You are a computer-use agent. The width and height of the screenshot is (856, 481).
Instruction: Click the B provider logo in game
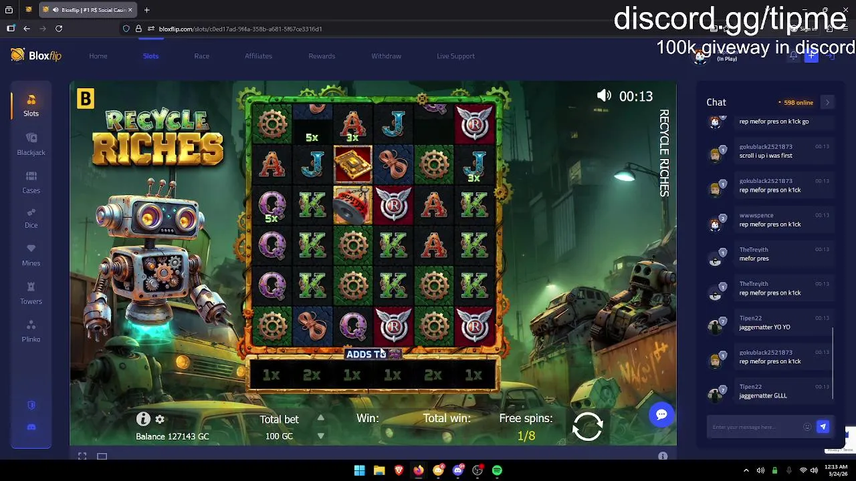[85, 99]
